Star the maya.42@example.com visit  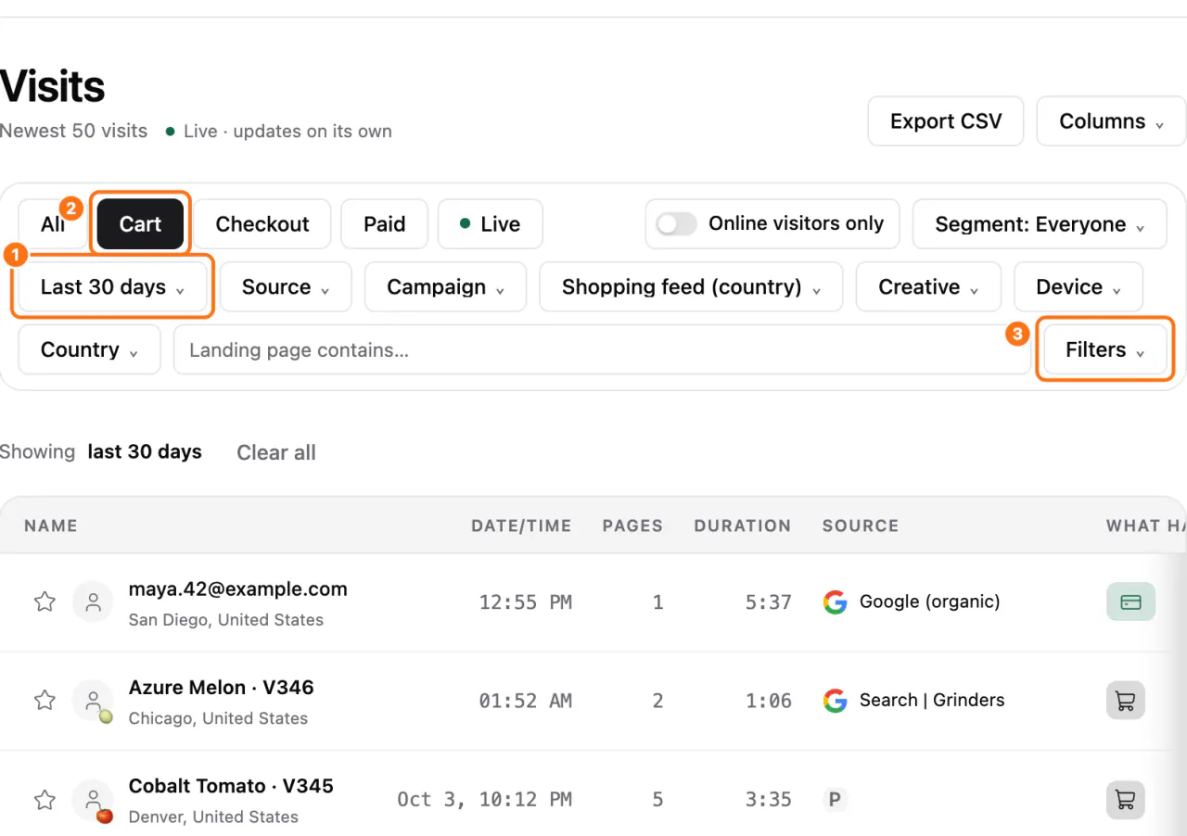click(x=45, y=602)
